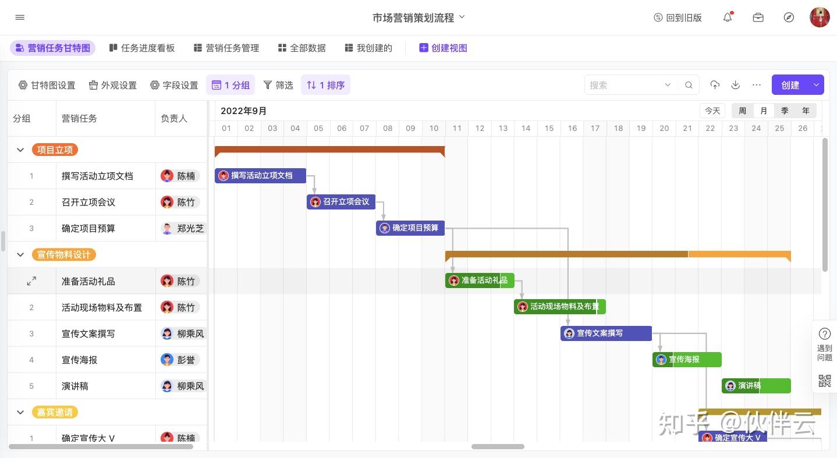The height and width of the screenshot is (458, 837).
Task: Click the 今天 button
Action: click(712, 111)
